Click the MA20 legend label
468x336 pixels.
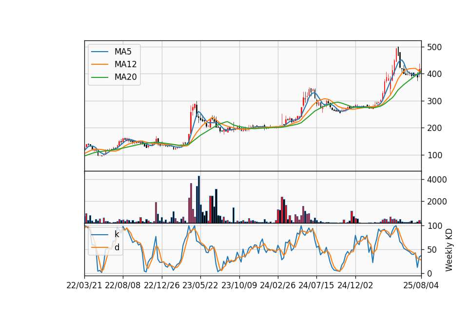click(x=125, y=77)
